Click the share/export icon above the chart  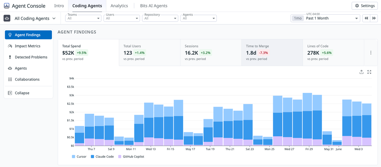(x=361, y=72)
